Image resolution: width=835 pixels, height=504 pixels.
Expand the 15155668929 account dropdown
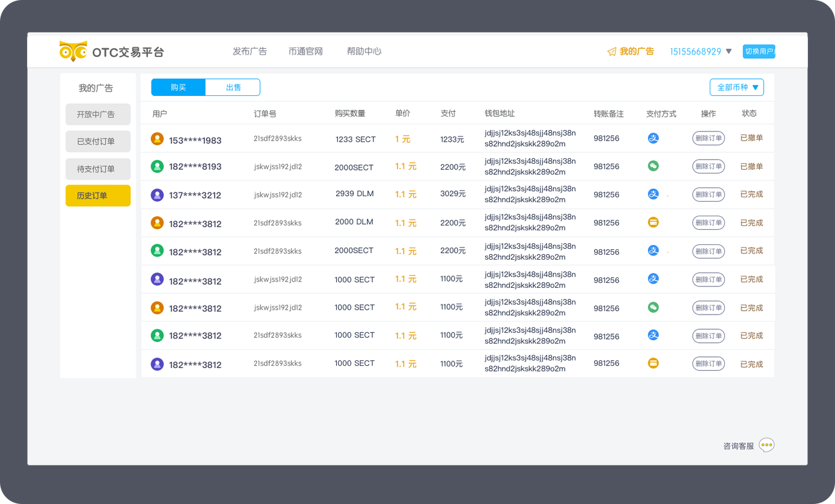pyautogui.click(x=729, y=52)
